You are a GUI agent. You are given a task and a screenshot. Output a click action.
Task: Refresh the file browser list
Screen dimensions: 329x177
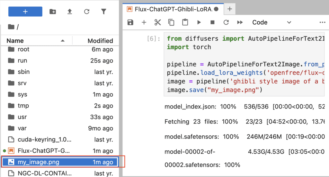87,12
